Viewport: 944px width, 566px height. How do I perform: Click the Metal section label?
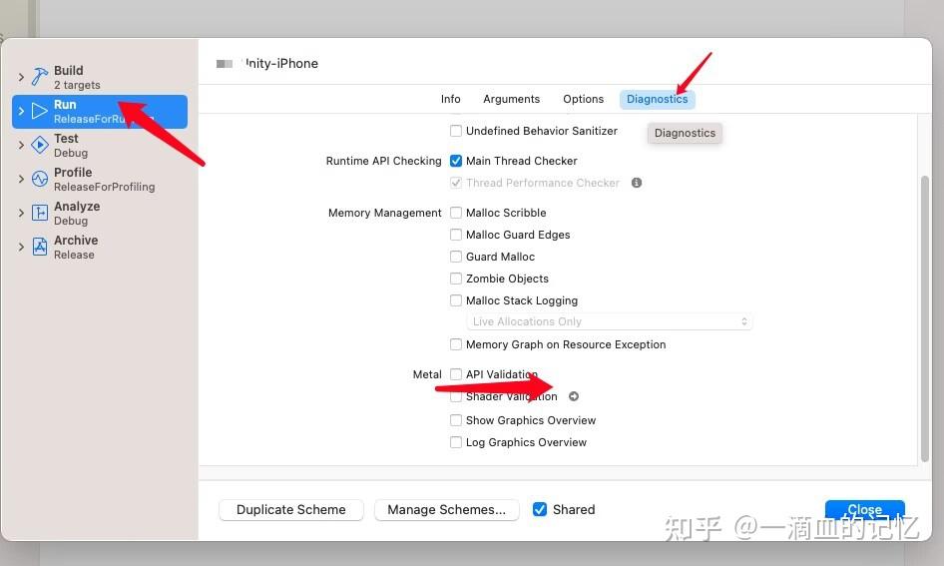427,374
